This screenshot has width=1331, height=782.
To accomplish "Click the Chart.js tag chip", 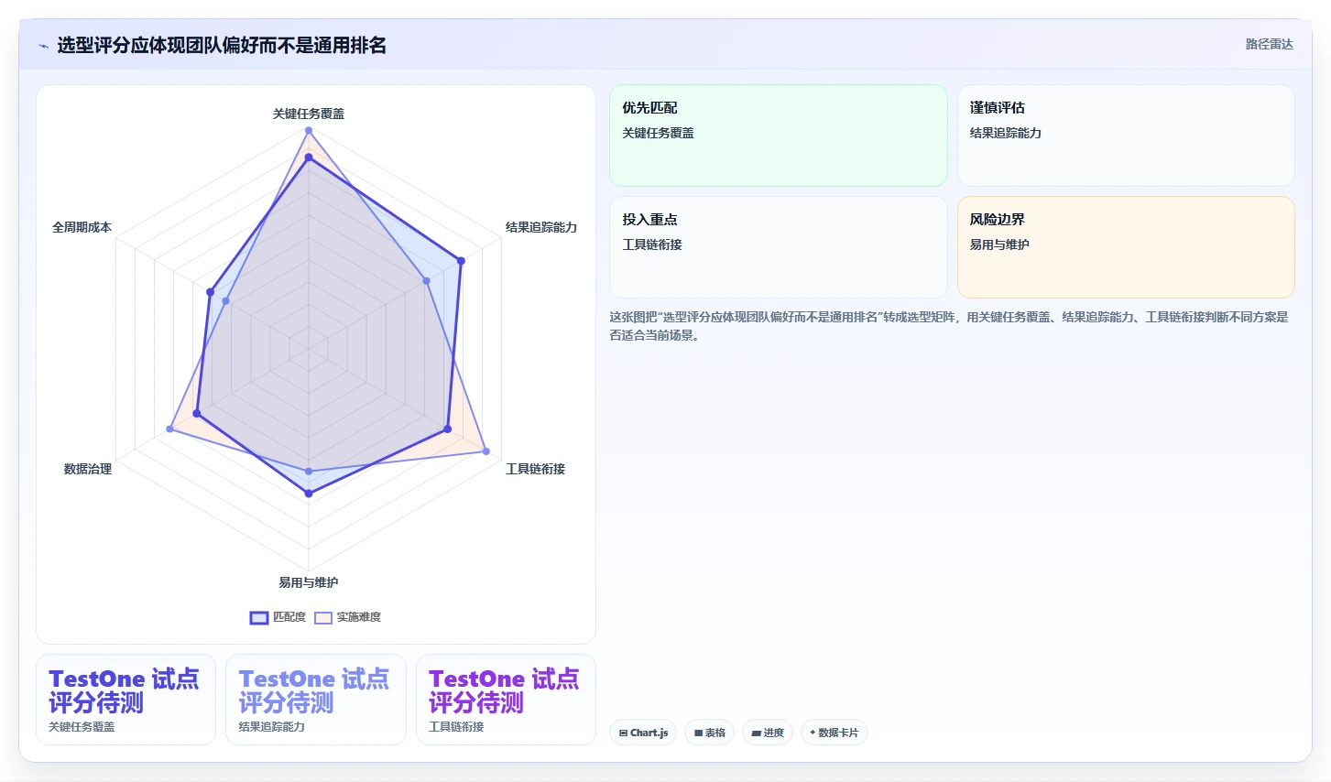I will (643, 733).
